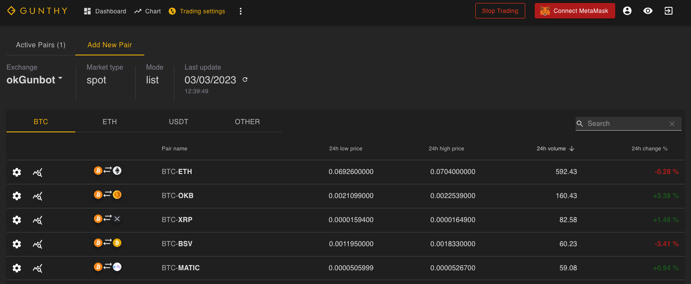Viewport: 691px width, 284px height.
Task: Switch to the USDT market tab
Action: (x=179, y=122)
